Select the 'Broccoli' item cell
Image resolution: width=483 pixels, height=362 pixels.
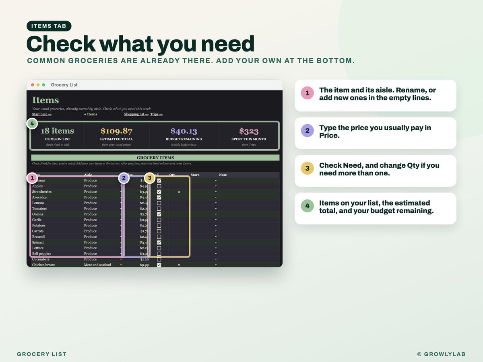(57, 237)
